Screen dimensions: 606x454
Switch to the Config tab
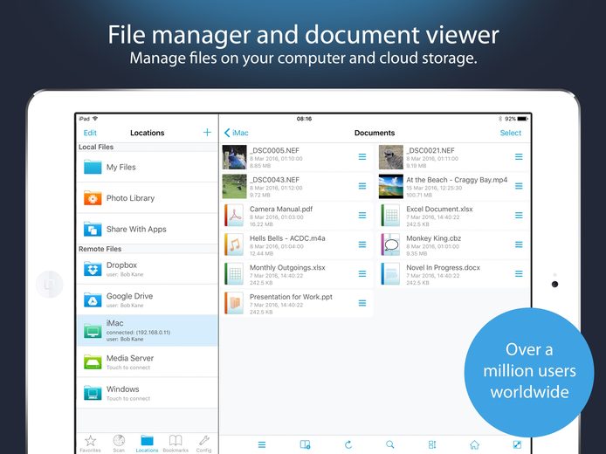click(x=203, y=444)
